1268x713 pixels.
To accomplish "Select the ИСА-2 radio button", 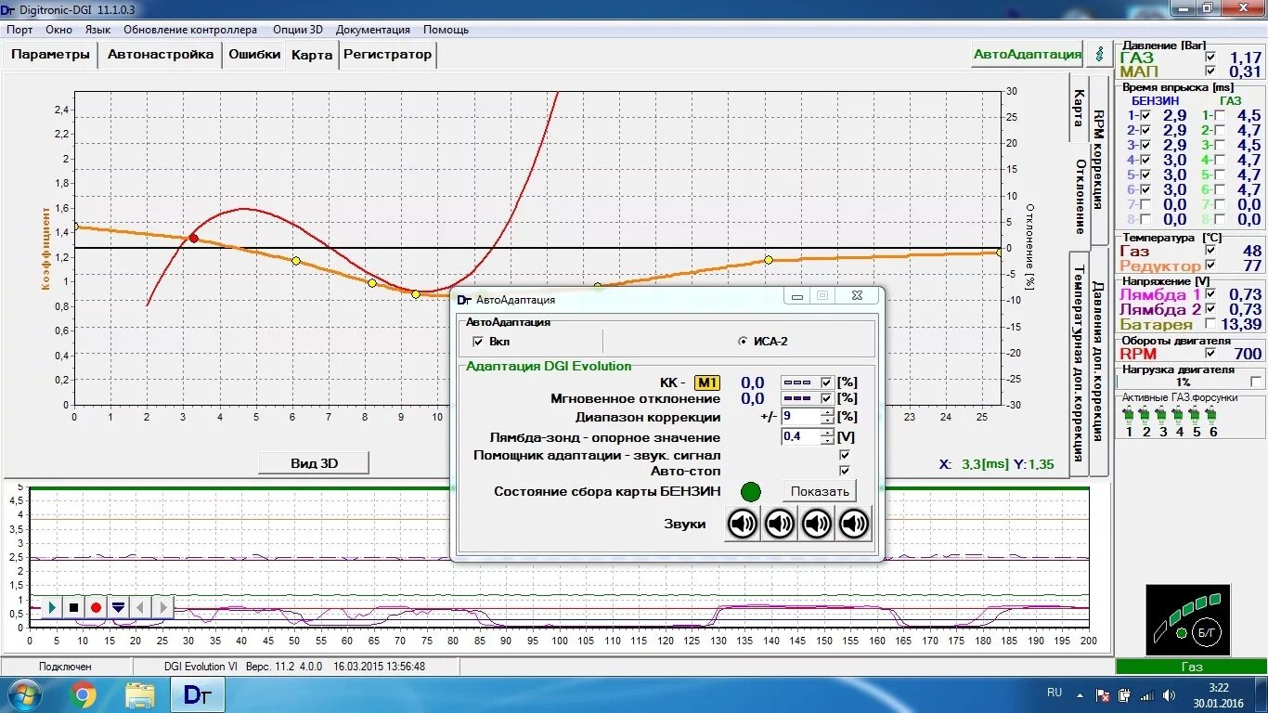I will [743, 342].
